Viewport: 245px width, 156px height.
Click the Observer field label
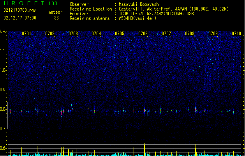(79, 4)
